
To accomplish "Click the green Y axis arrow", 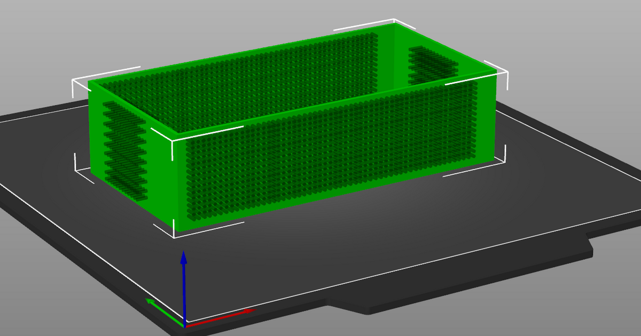I will 165,312.
